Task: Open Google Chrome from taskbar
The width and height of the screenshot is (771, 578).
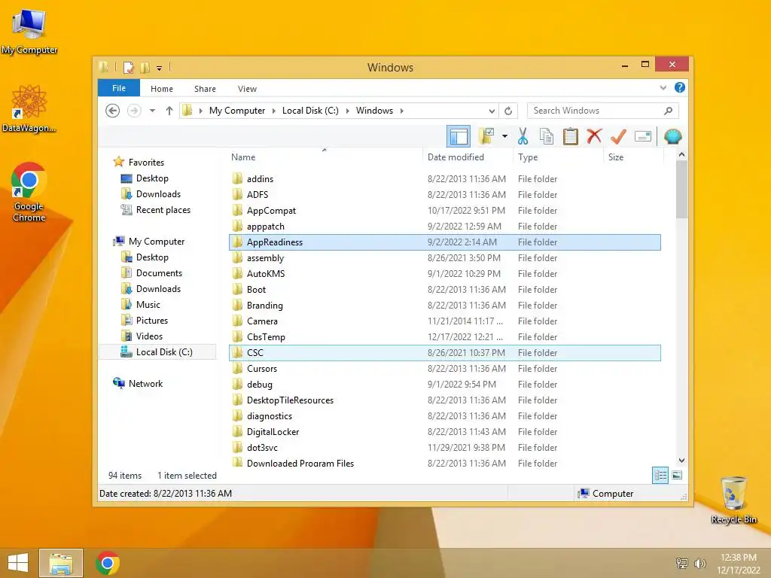Action: pyautogui.click(x=108, y=563)
